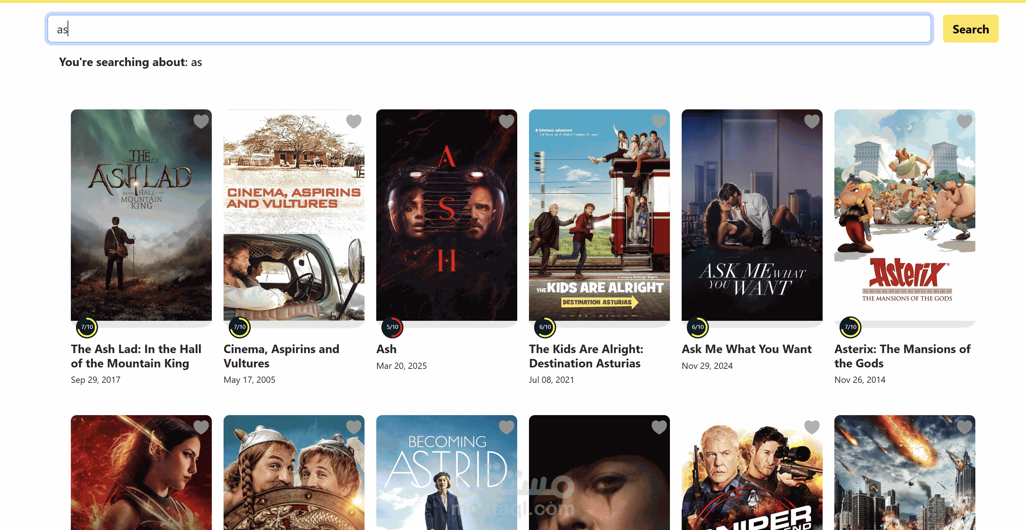Favorite The Kids Are Alright poster heart
Screen dimensions: 1026x530
tap(659, 121)
